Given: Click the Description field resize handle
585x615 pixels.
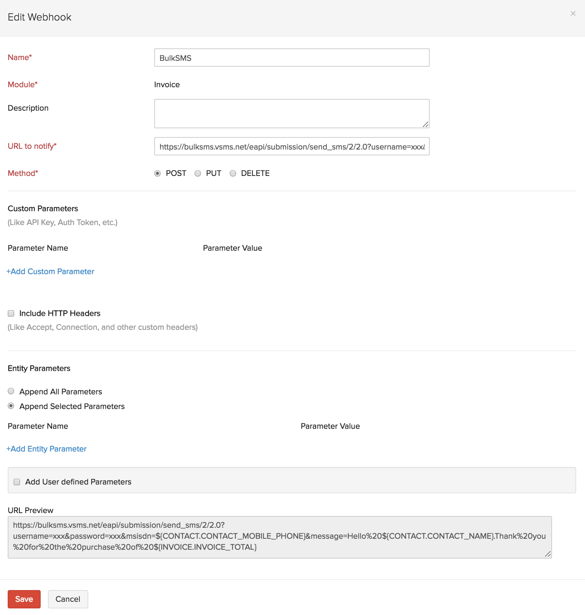Looking at the screenshot, I should (x=425, y=124).
